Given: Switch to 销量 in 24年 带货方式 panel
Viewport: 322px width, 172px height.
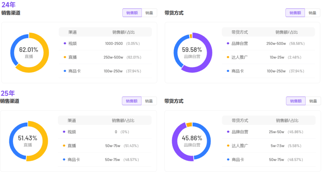Looking at the screenshot, I should (312, 13).
